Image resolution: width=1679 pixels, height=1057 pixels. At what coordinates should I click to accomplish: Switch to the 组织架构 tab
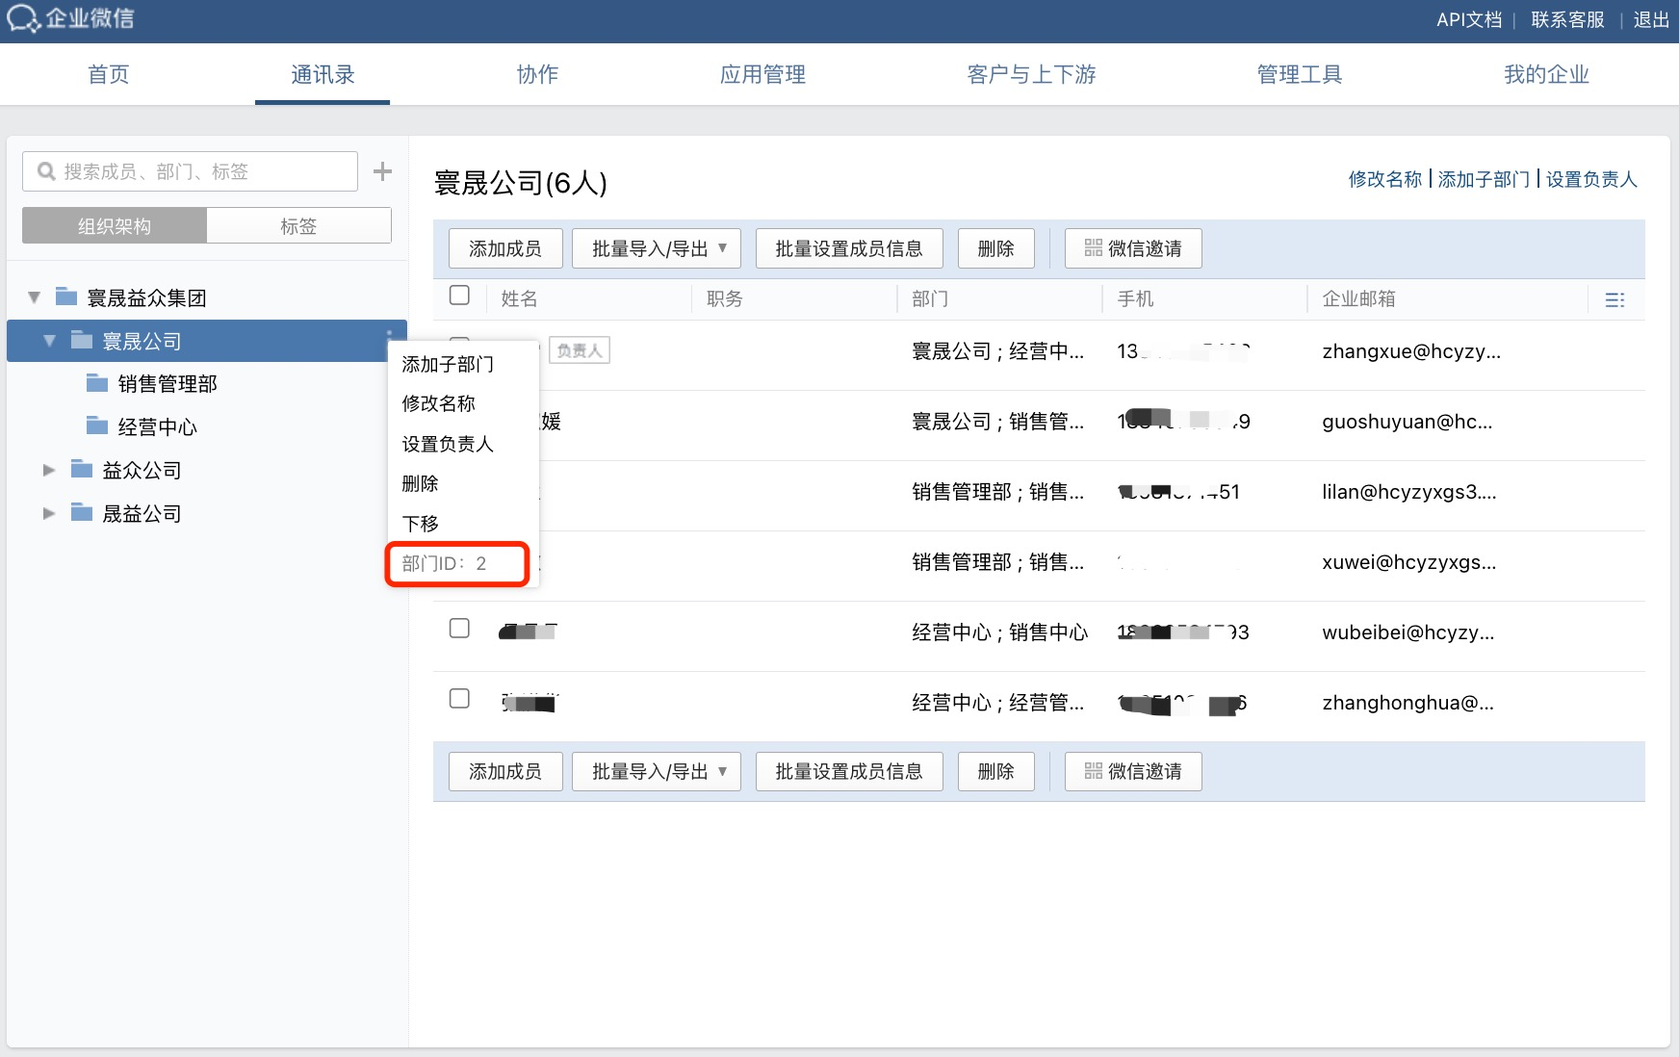point(115,226)
